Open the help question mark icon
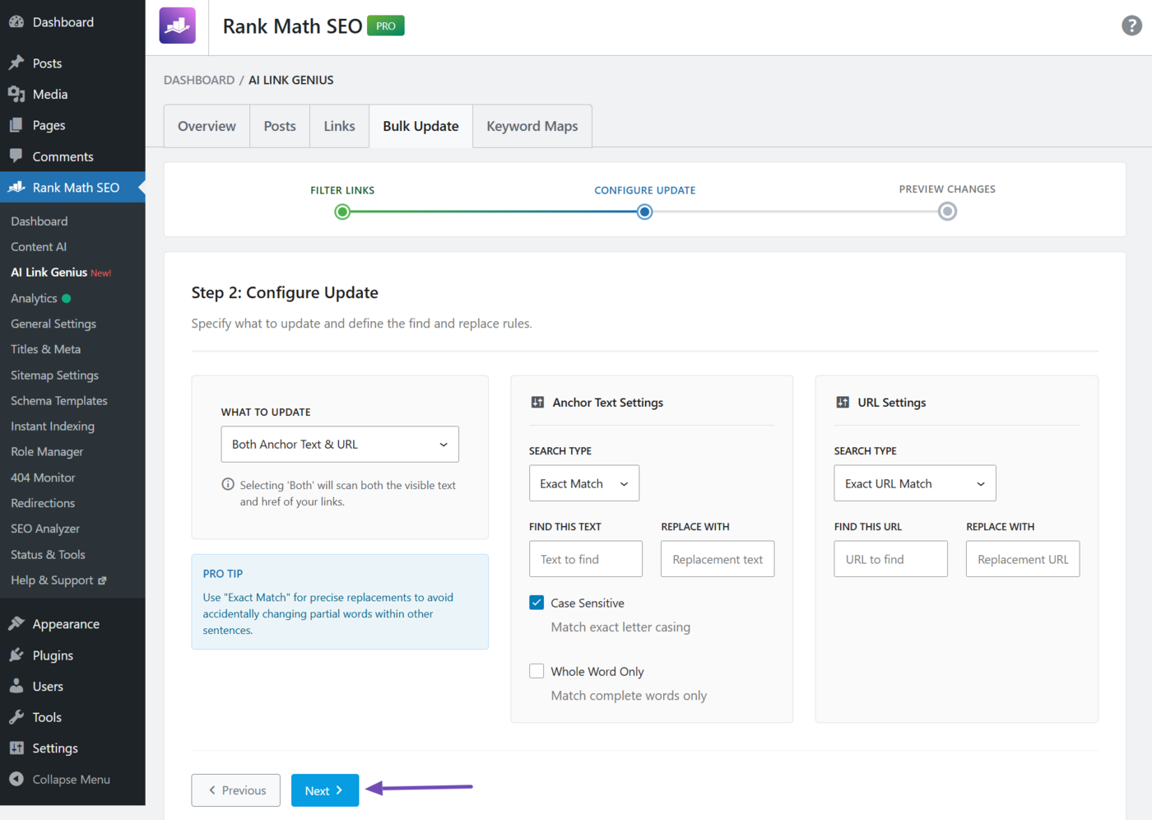1152x820 pixels. point(1131,26)
